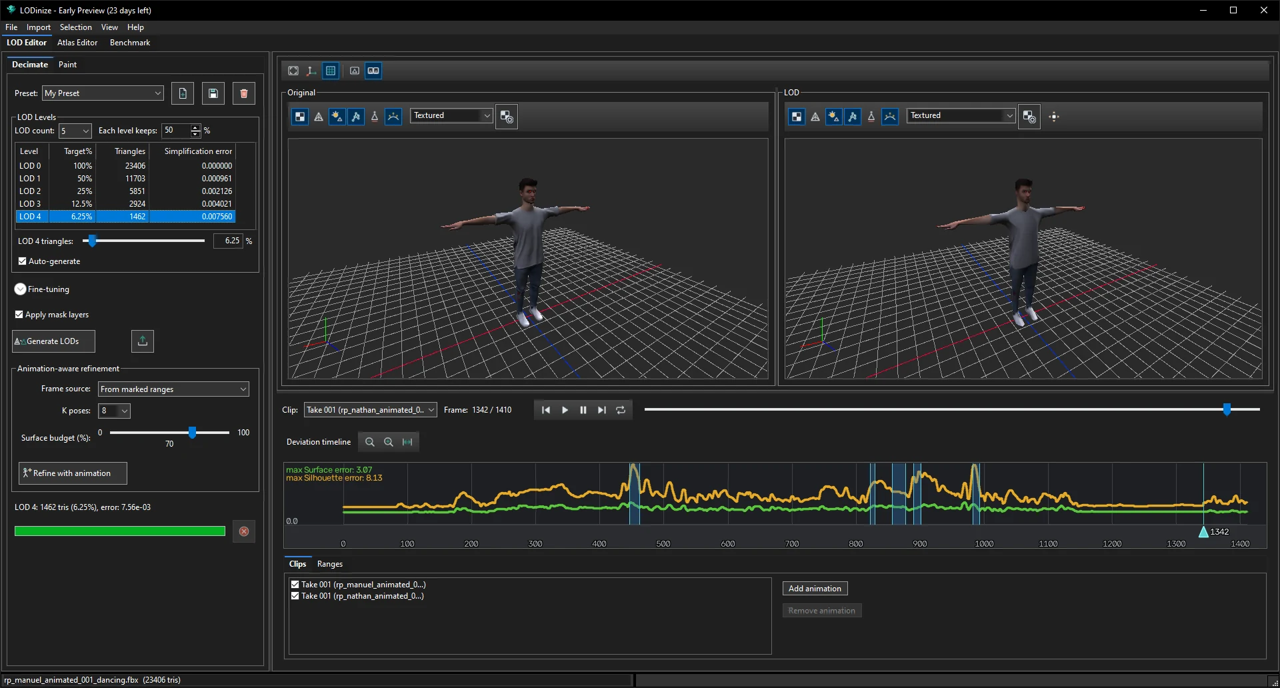
Task: Open the Frame source dropdown
Action: tap(173, 389)
